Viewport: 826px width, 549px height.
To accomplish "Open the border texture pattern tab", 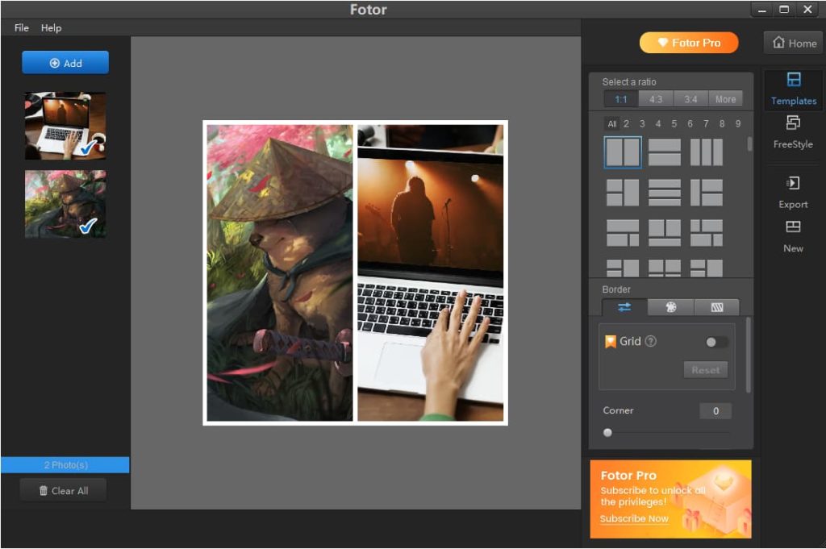I will [x=717, y=307].
